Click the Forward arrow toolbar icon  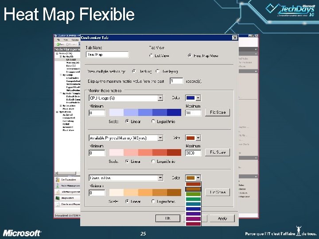67,44
